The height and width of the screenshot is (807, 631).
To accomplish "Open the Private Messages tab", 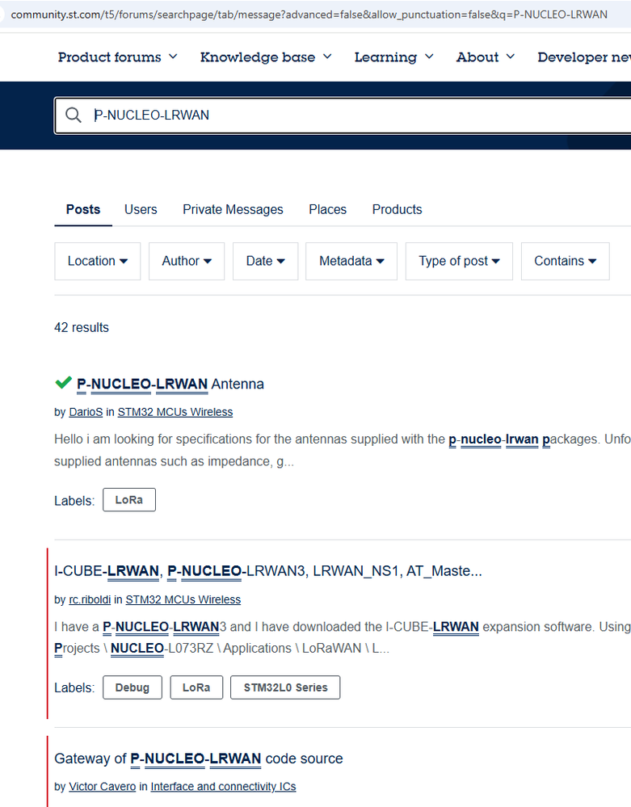I will (233, 209).
